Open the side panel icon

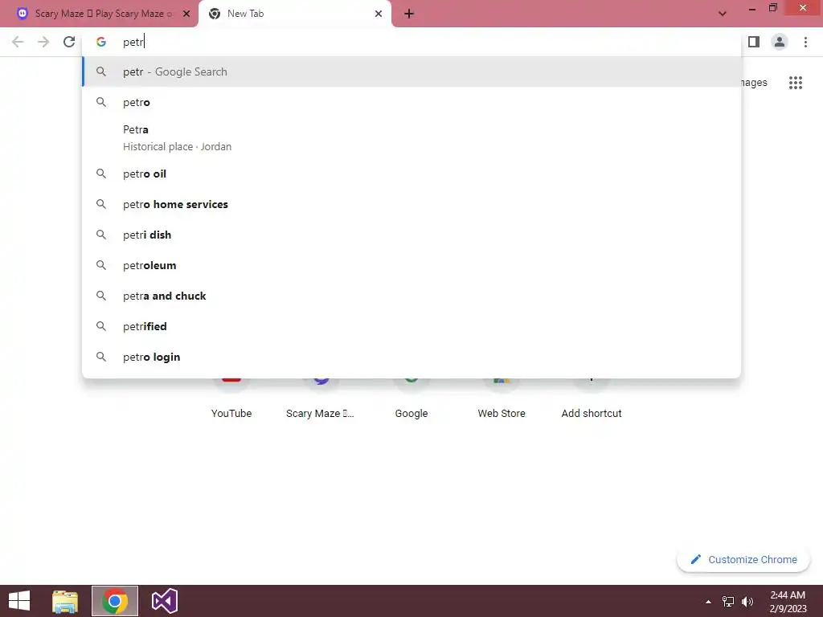tap(754, 42)
